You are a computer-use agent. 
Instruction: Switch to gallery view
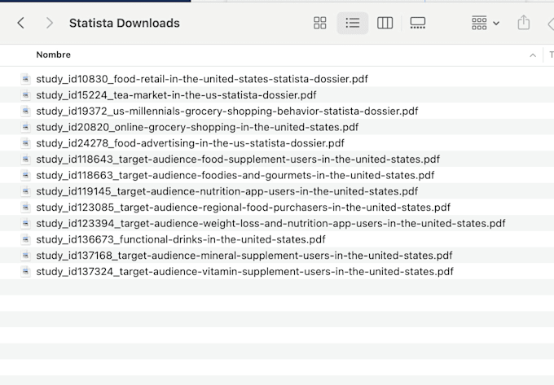(418, 24)
